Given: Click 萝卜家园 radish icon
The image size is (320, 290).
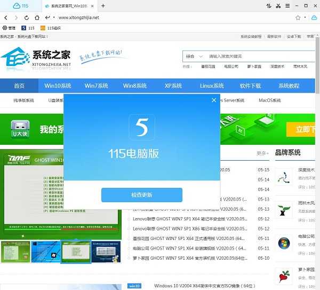Looking at the screenshot, I should click(284, 276).
